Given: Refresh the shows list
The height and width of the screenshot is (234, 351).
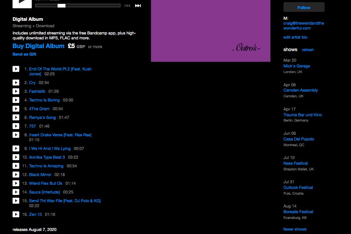Looking at the screenshot, I should click(307, 50).
